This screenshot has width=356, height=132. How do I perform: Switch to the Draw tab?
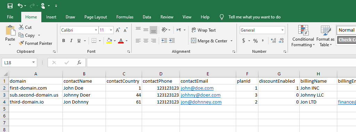point(71,17)
